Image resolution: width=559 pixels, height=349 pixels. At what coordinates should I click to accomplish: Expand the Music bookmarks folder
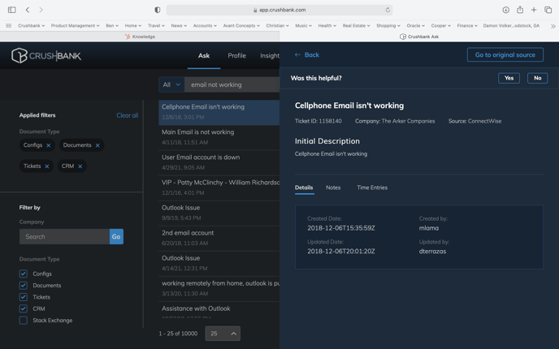303,26
